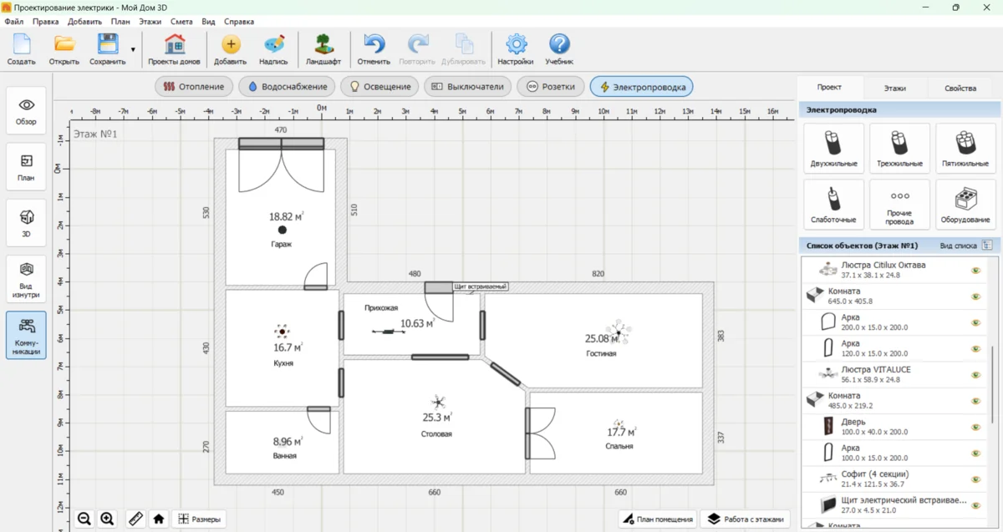The image size is (1003, 532).
Task: Select Электропроводка wiring category
Action: tap(641, 86)
